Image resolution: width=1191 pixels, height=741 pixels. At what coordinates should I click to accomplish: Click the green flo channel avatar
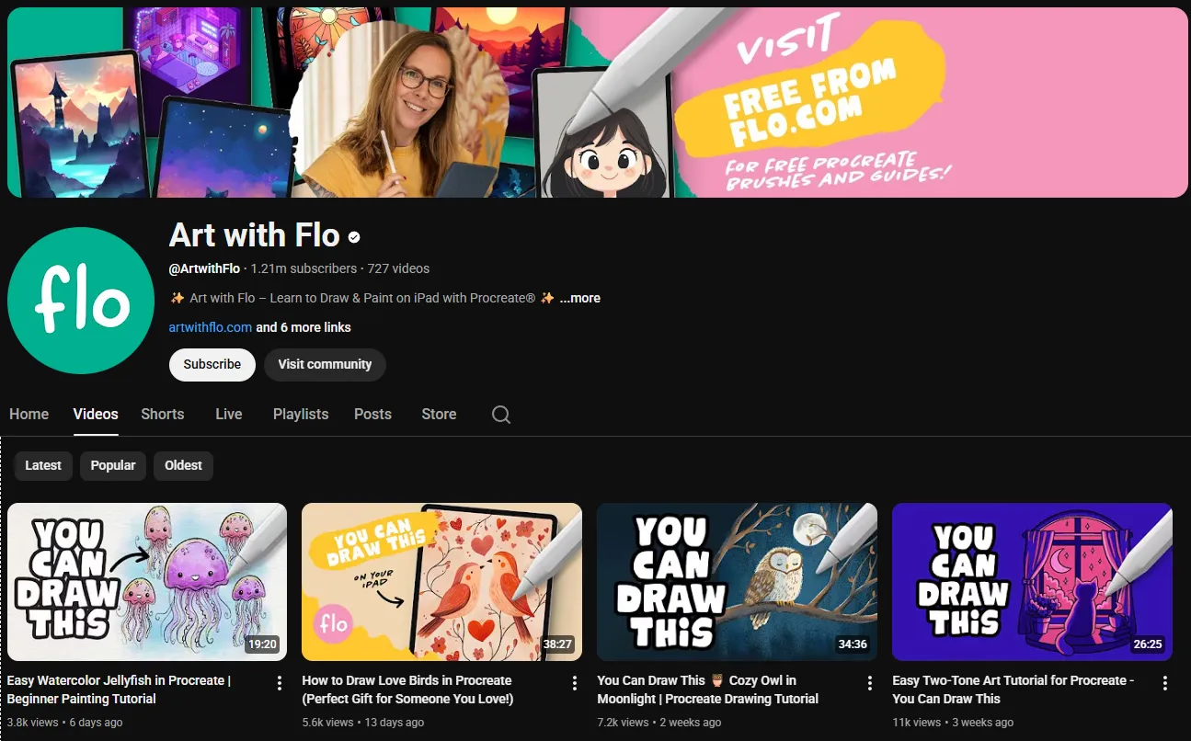(81, 301)
